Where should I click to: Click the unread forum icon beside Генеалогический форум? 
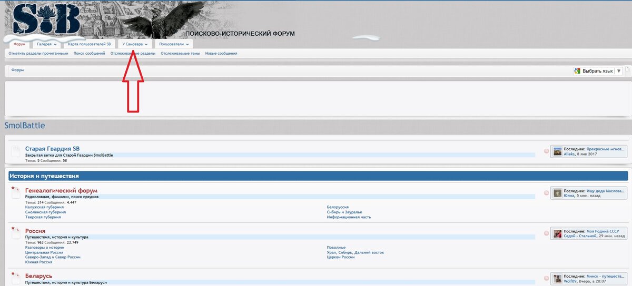pyautogui.click(x=15, y=192)
